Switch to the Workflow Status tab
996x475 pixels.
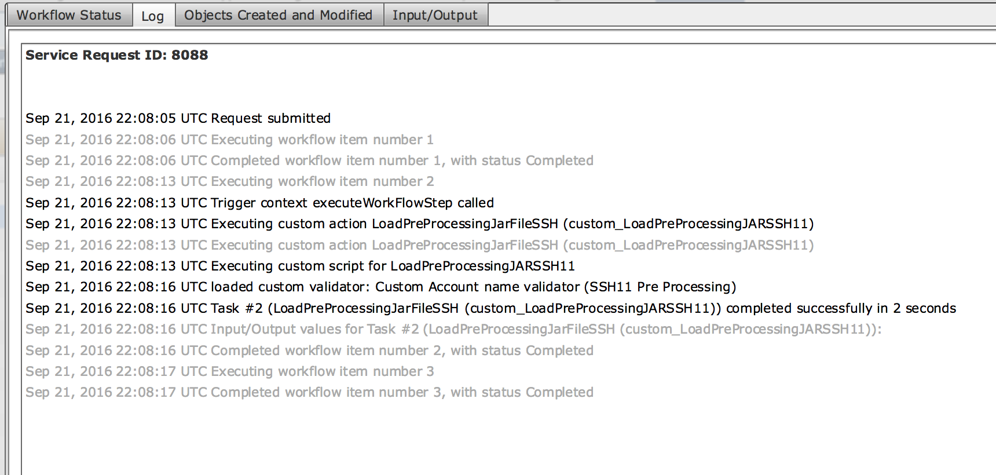(x=69, y=15)
